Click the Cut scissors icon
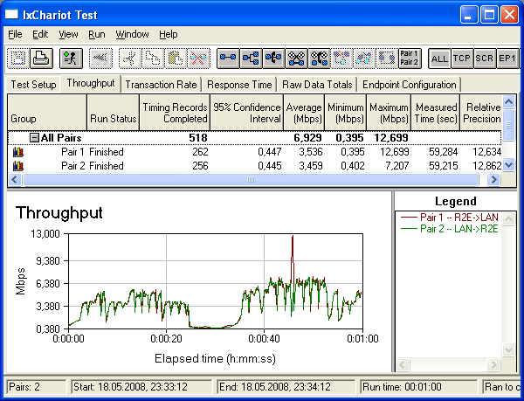Viewport: 524px width, 401px height. click(130, 59)
